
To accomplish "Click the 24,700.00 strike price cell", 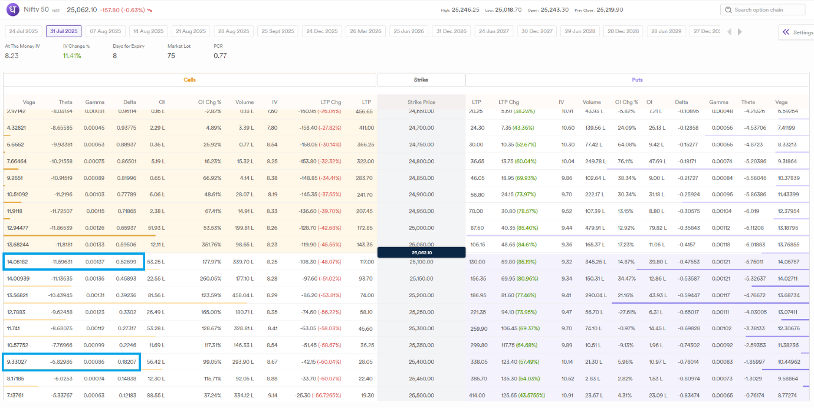I will (x=421, y=127).
